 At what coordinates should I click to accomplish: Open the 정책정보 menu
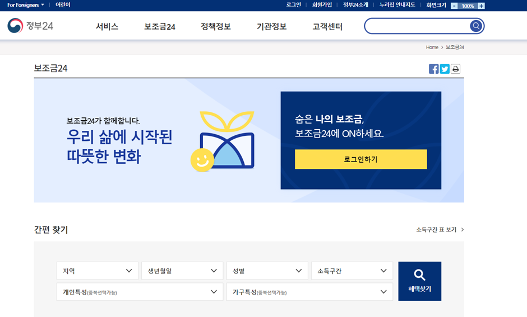(x=216, y=26)
